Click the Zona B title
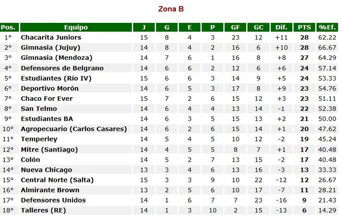The width and height of the screenshot is (342, 216). (x=171, y=9)
